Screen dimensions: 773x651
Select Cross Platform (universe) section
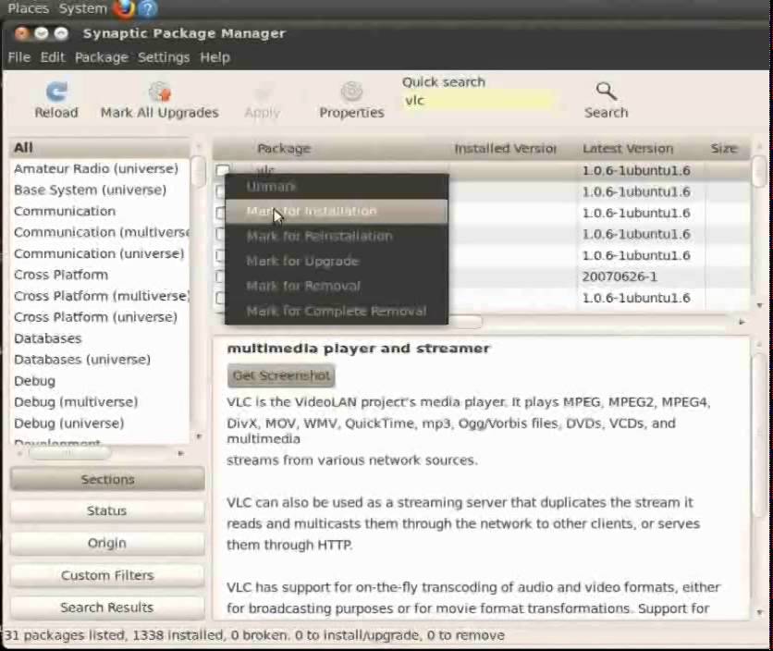[x=100, y=317]
